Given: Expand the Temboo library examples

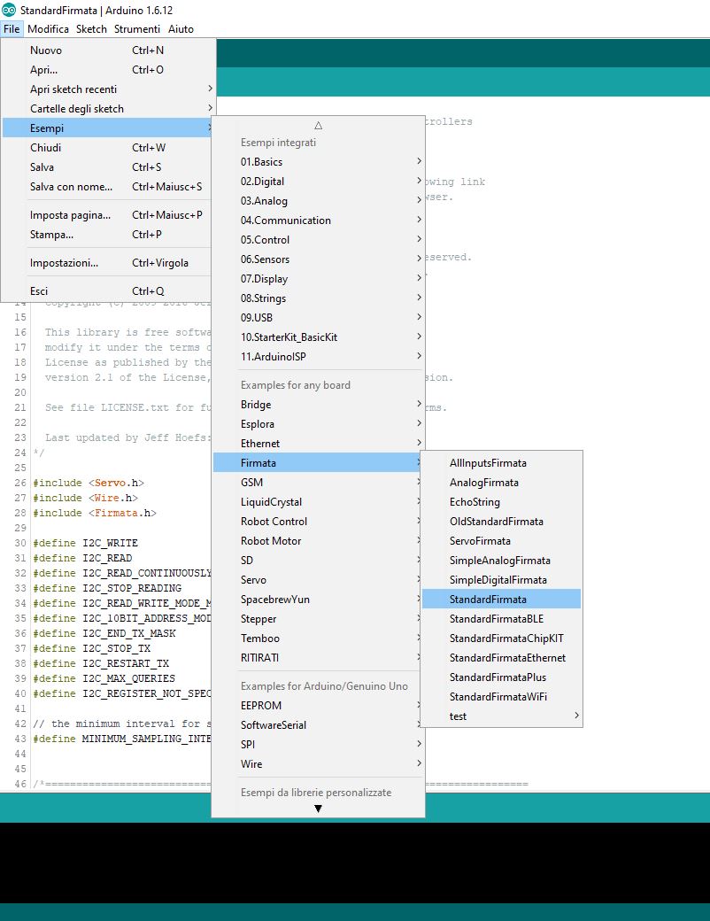Looking at the screenshot, I should [319, 638].
